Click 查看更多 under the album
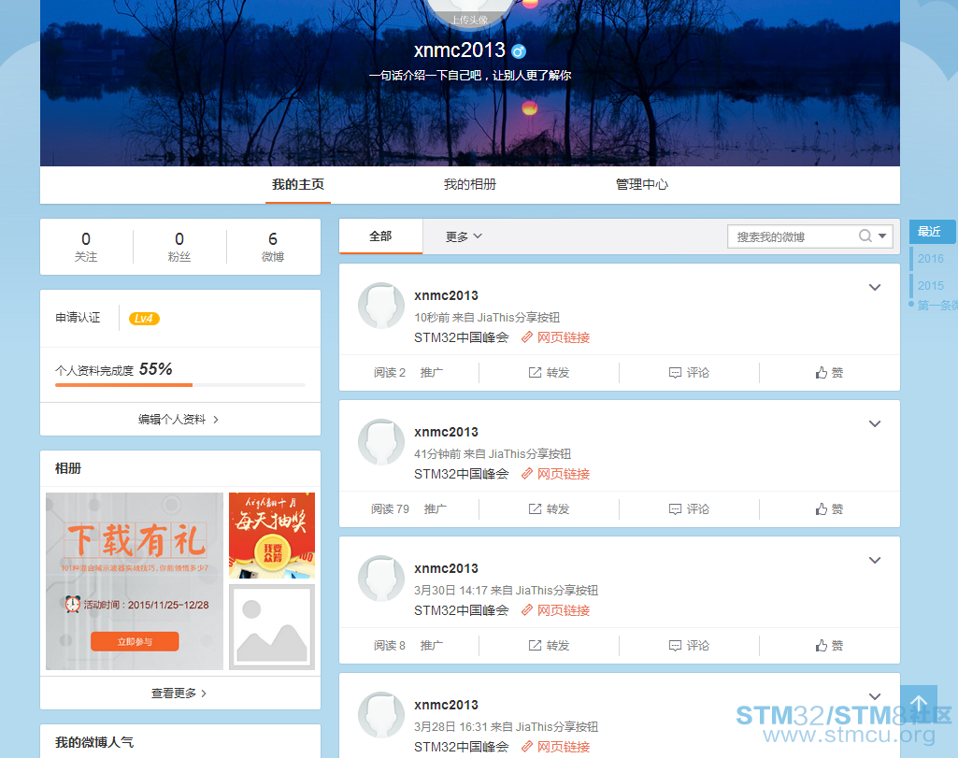 click(x=179, y=694)
